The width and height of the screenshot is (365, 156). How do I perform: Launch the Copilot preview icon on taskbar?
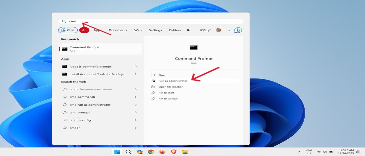(x=140, y=152)
